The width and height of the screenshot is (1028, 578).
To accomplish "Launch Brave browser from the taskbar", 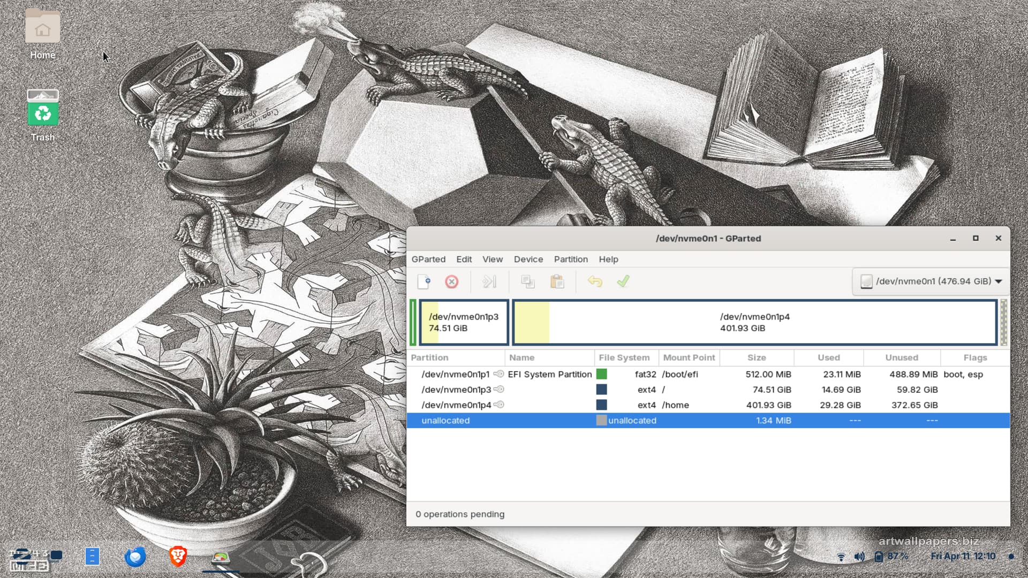I will (x=178, y=557).
